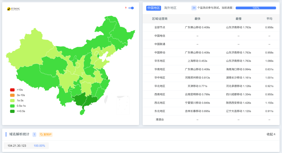Click the 1.066s average for 华东地区
The height and width of the screenshot is (153, 282).
click(x=269, y=61)
